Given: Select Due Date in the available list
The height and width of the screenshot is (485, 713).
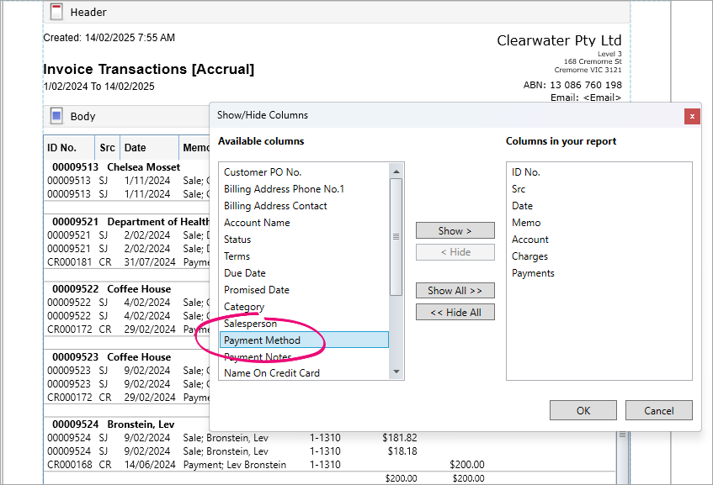Looking at the screenshot, I should (x=245, y=273).
